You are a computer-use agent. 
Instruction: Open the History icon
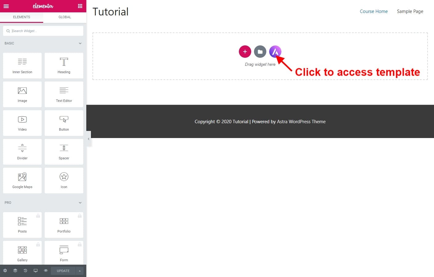pos(25,271)
